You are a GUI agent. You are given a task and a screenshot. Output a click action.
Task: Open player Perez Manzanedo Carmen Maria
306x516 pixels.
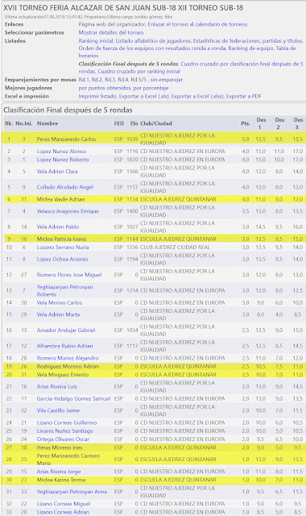[x=68, y=460]
